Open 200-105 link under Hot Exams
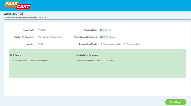191x106 pixels. coord(34,60)
